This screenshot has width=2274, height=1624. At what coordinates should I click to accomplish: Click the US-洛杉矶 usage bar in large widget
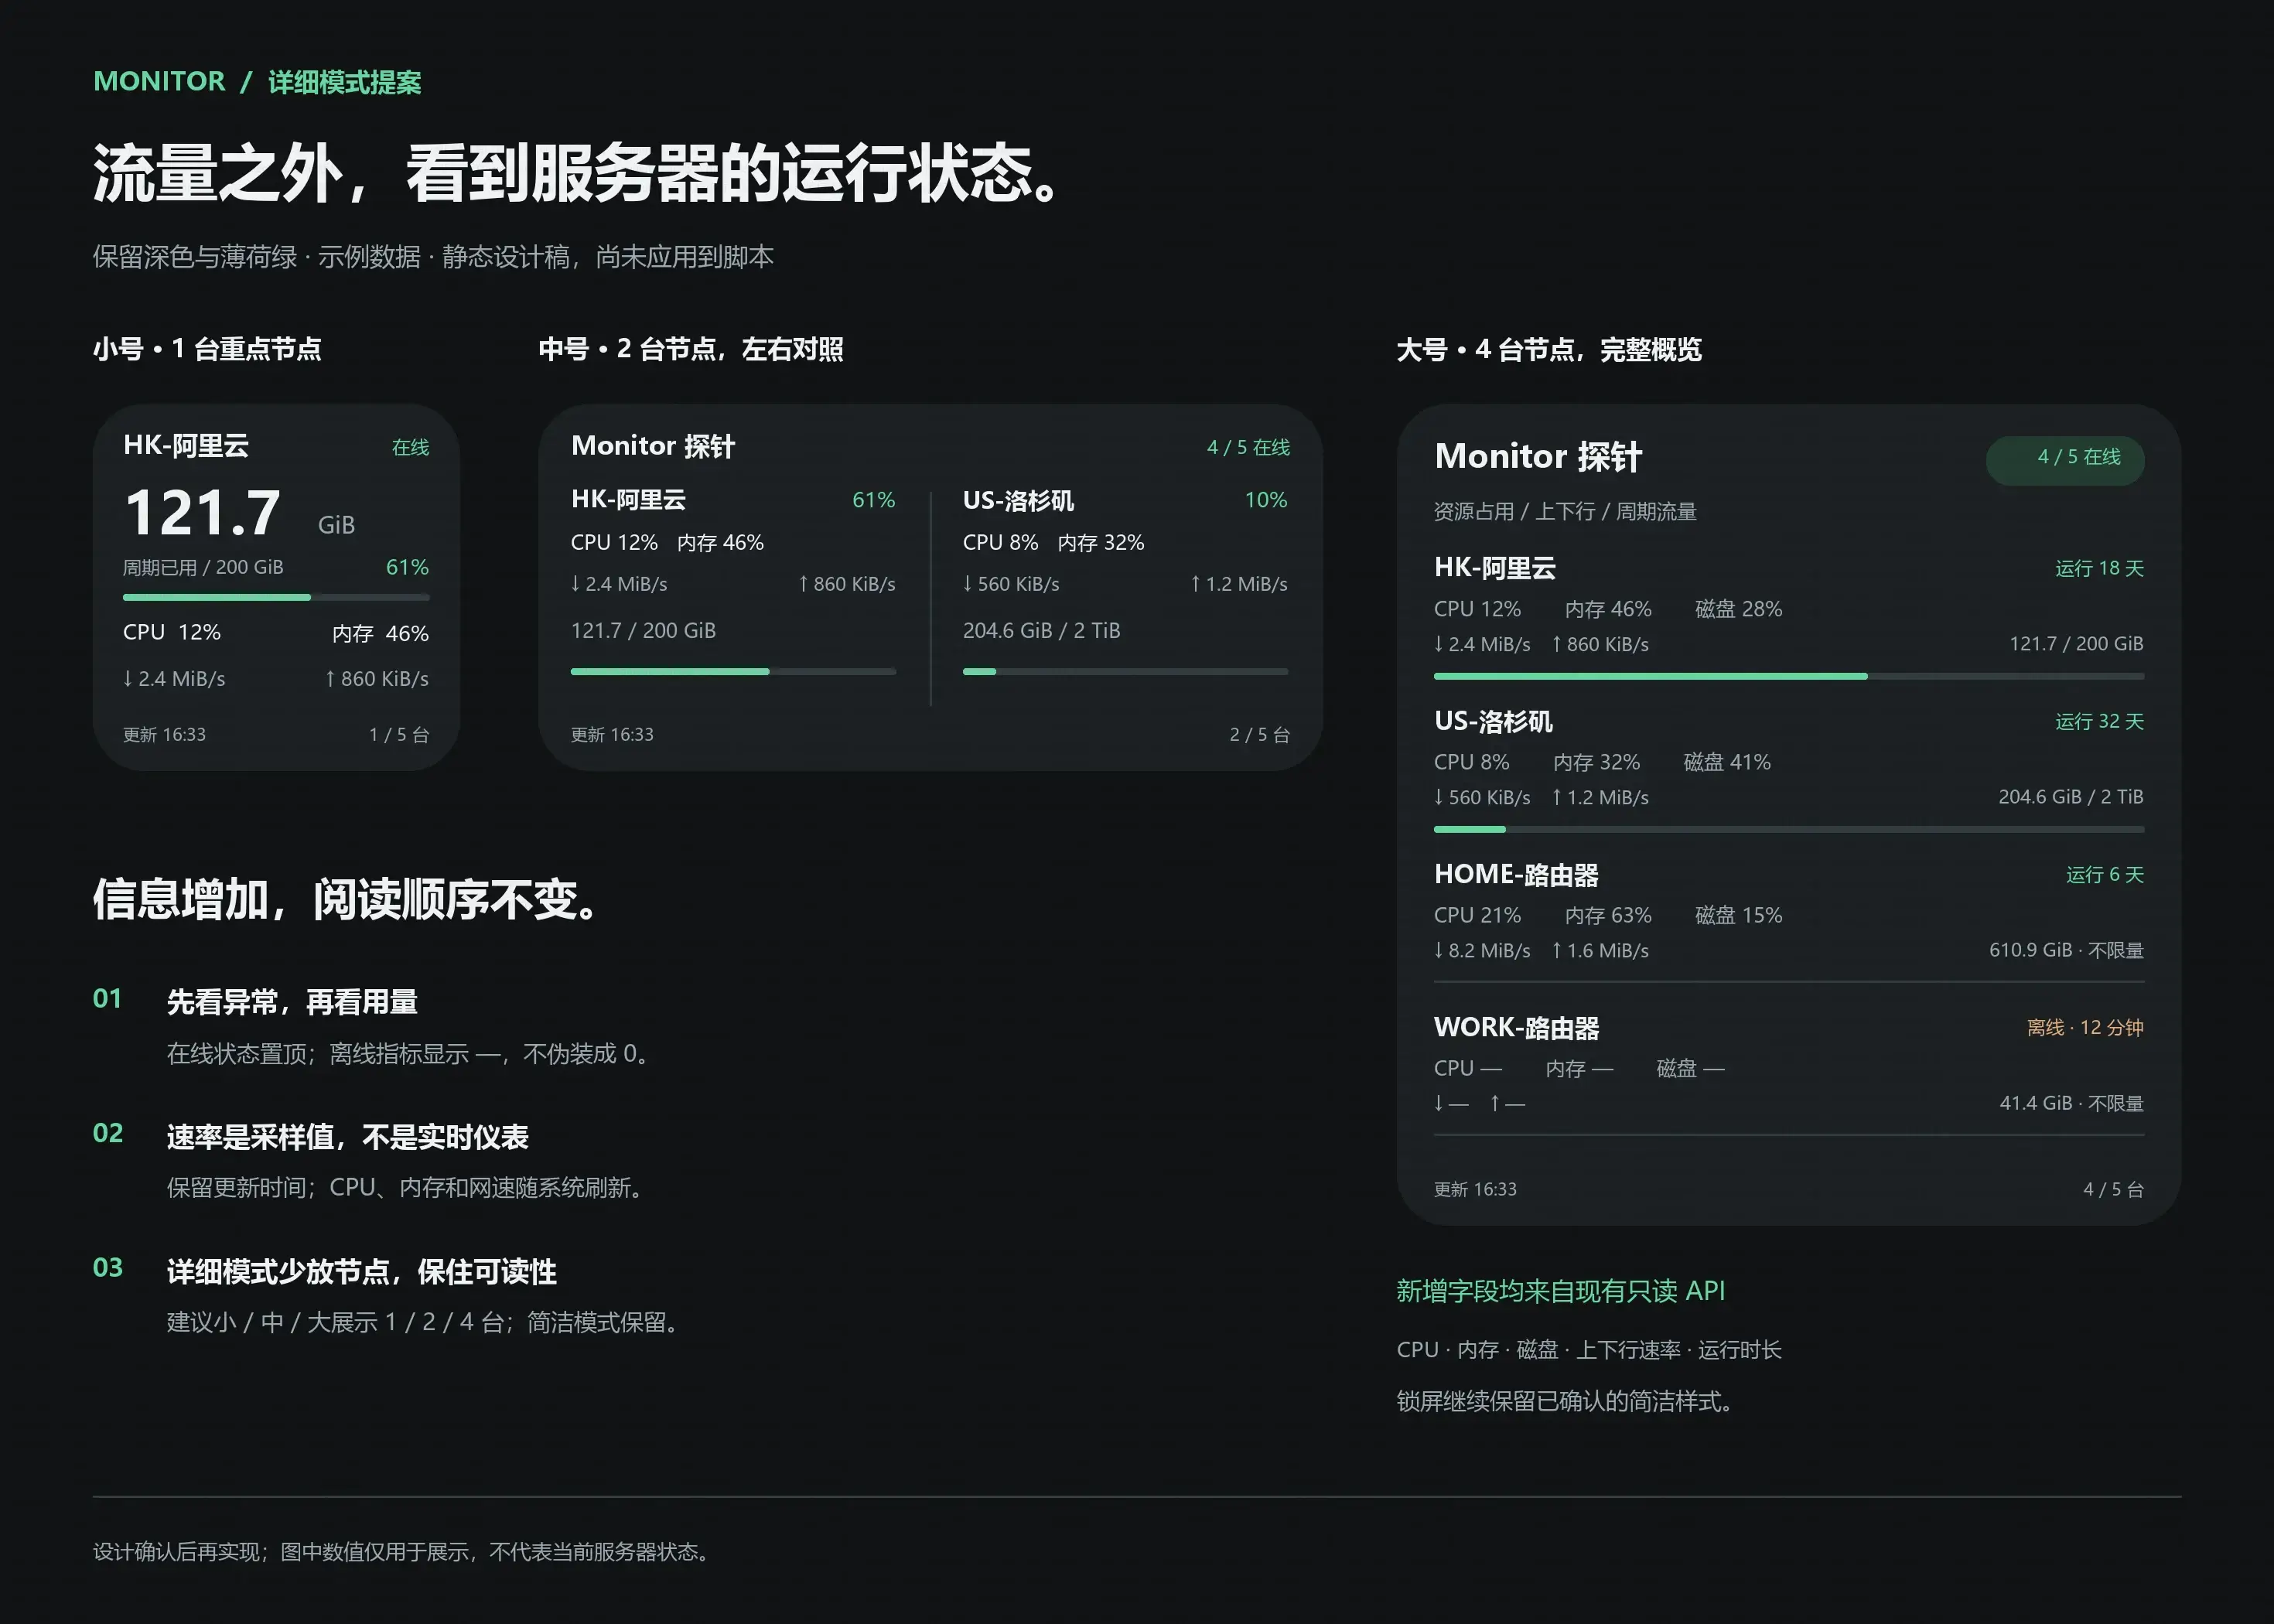coord(1789,830)
